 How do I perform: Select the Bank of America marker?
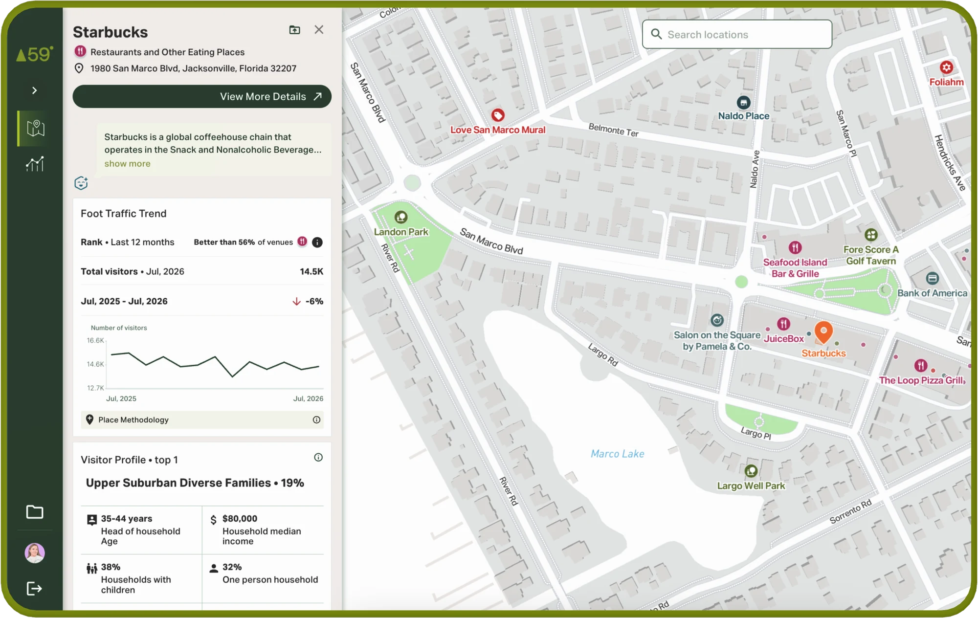click(x=932, y=279)
